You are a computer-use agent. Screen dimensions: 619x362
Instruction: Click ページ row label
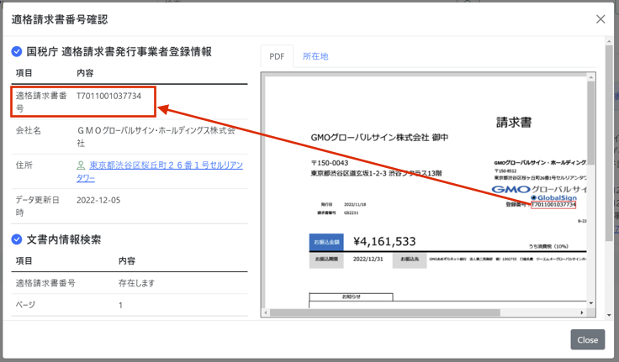(x=25, y=305)
